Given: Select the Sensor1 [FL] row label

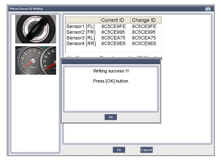Looking at the screenshot, I should pyautogui.click(x=81, y=26).
